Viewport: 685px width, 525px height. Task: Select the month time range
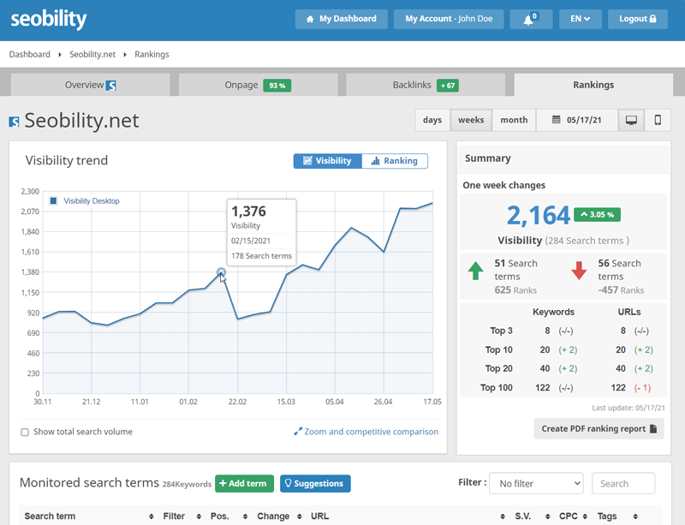[x=513, y=120]
